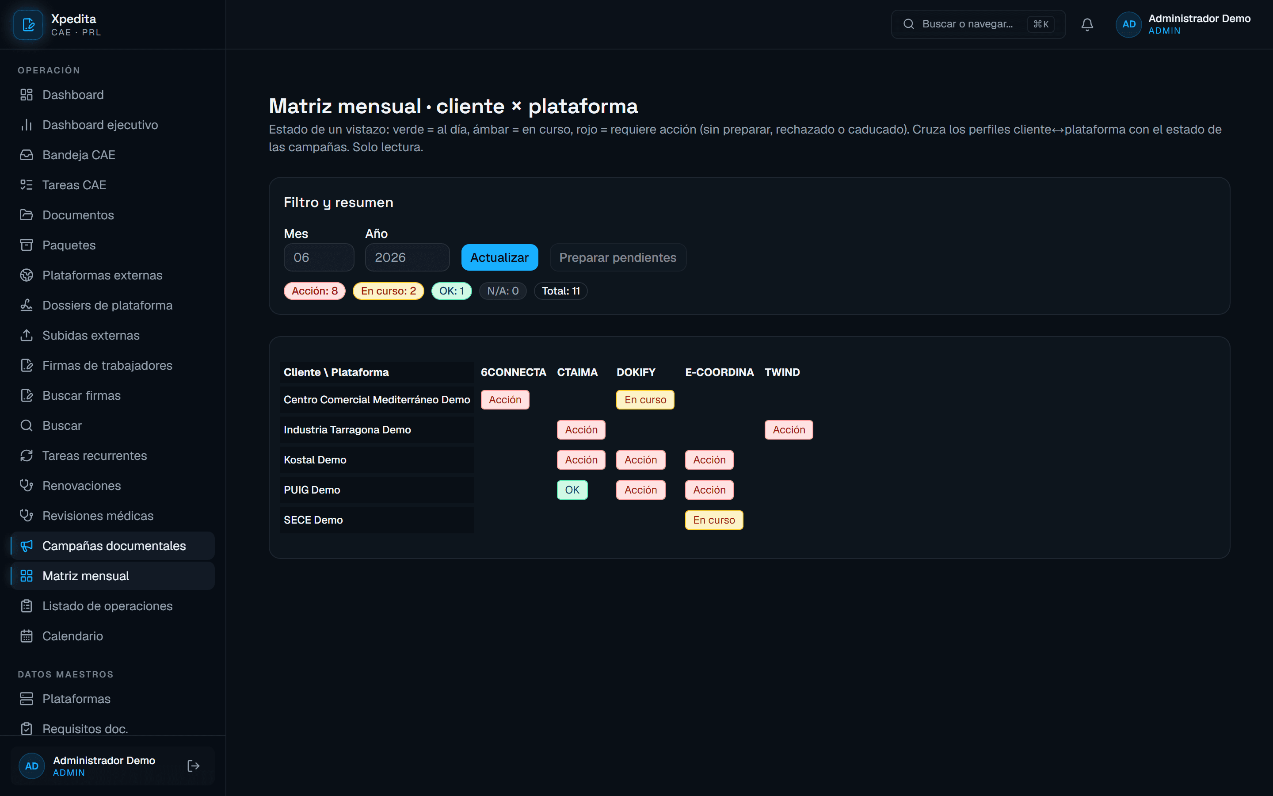The width and height of the screenshot is (1273, 796).
Task: Click the Tareas CAE checklist icon
Action: [27, 185]
